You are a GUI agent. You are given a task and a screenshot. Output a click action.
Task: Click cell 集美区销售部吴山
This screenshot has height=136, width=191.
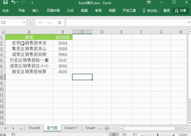point(29,49)
